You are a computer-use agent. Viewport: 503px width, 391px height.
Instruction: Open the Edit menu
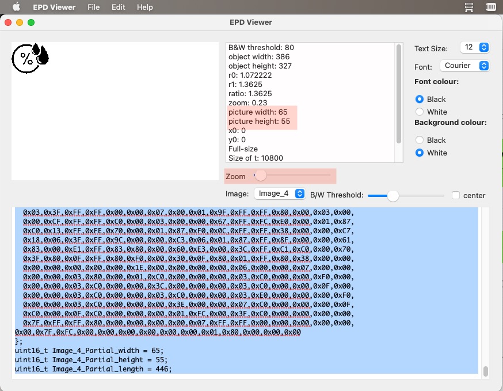[118, 7]
